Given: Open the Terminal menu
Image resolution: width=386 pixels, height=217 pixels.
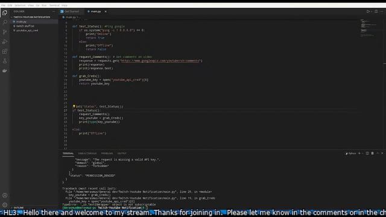Looking at the screenshot, I should [54, 5].
